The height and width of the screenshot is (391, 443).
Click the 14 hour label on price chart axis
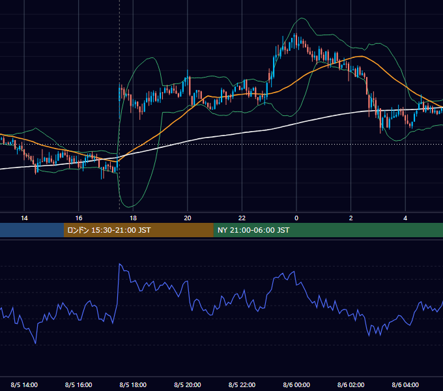[24, 218]
